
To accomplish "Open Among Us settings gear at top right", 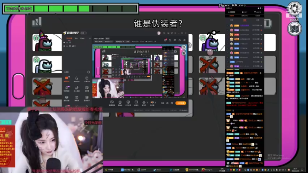I will click(294, 8).
